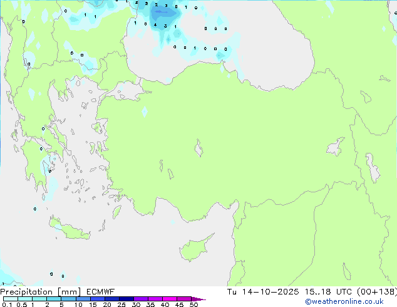Click the '0.1' legend scale label
The height and width of the screenshot is (307, 397).
[x=7, y=304]
